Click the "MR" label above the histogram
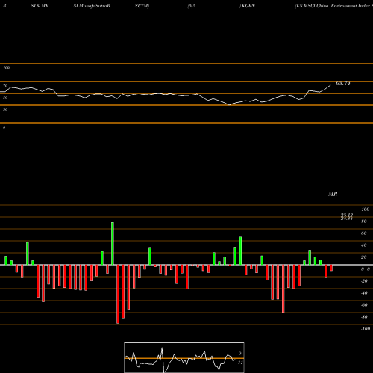373x373 pixels. click(333, 194)
